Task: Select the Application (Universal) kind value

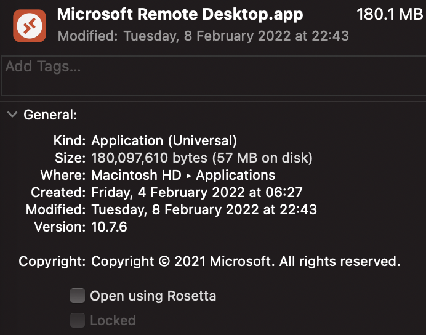Action: pos(164,141)
